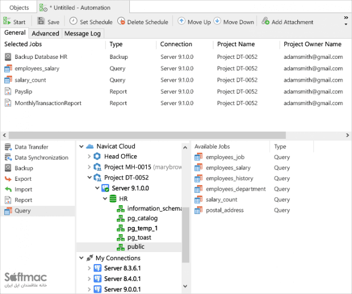Click the Backup icon in the job types list
This screenshot has height=294, width=352.
click(x=8, y=168)
